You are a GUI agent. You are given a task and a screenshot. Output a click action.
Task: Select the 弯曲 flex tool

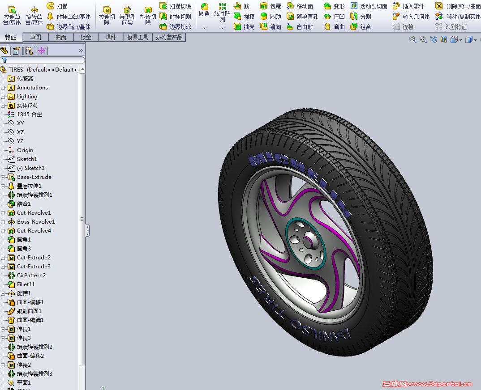[x=335, y=27]
